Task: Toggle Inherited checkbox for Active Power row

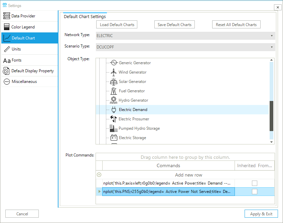Action: click(255, 183)
